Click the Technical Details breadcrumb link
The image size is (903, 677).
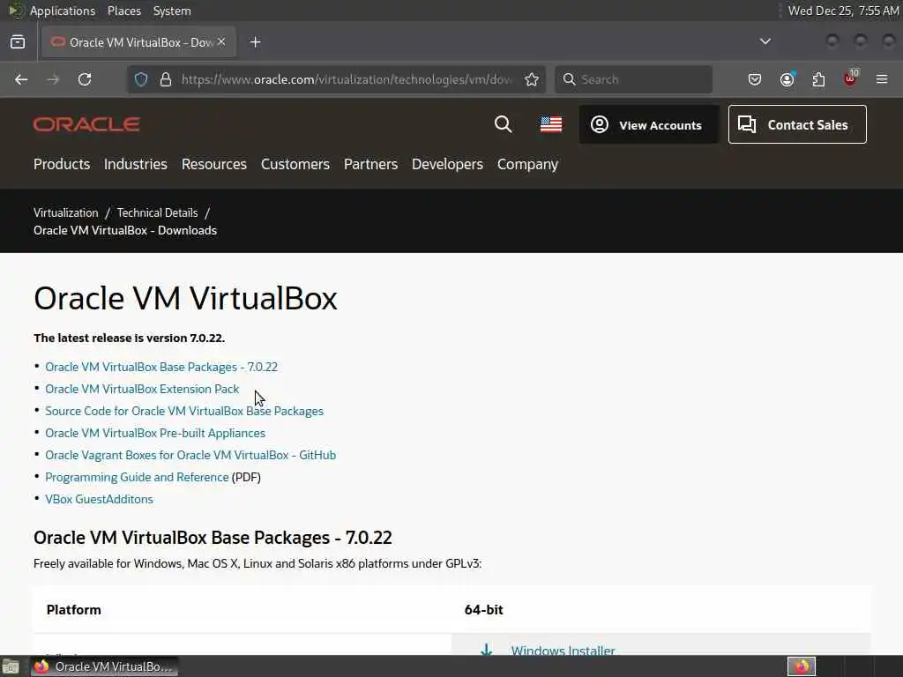(157, 213)
